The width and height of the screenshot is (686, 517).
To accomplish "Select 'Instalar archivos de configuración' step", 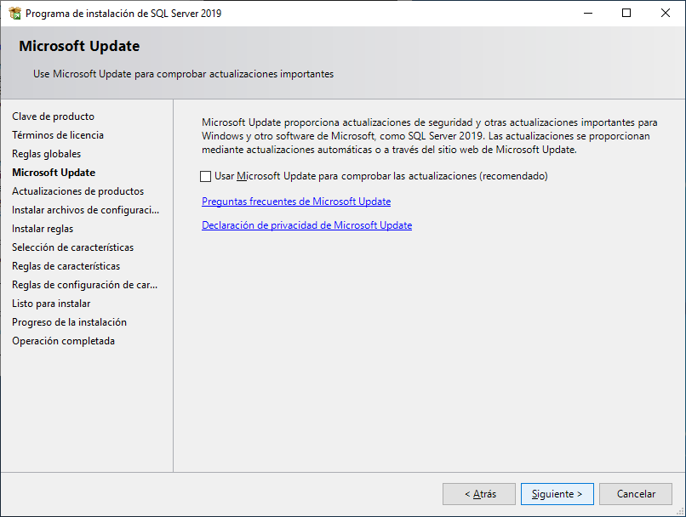I will point(75,209).
